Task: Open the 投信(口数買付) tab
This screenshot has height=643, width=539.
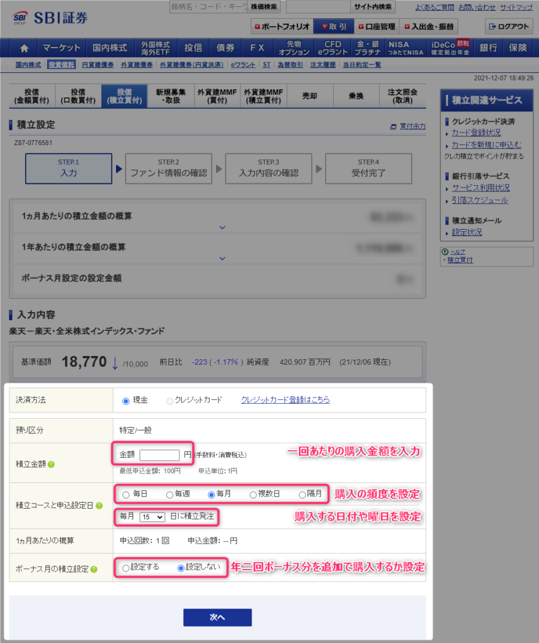Action: click(78, 96)
